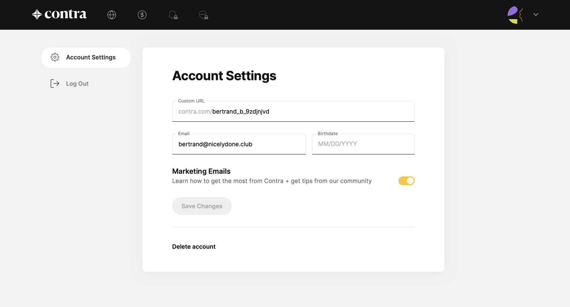
Task: Open the globe discover icon
Action: click(x=112, y=15)
